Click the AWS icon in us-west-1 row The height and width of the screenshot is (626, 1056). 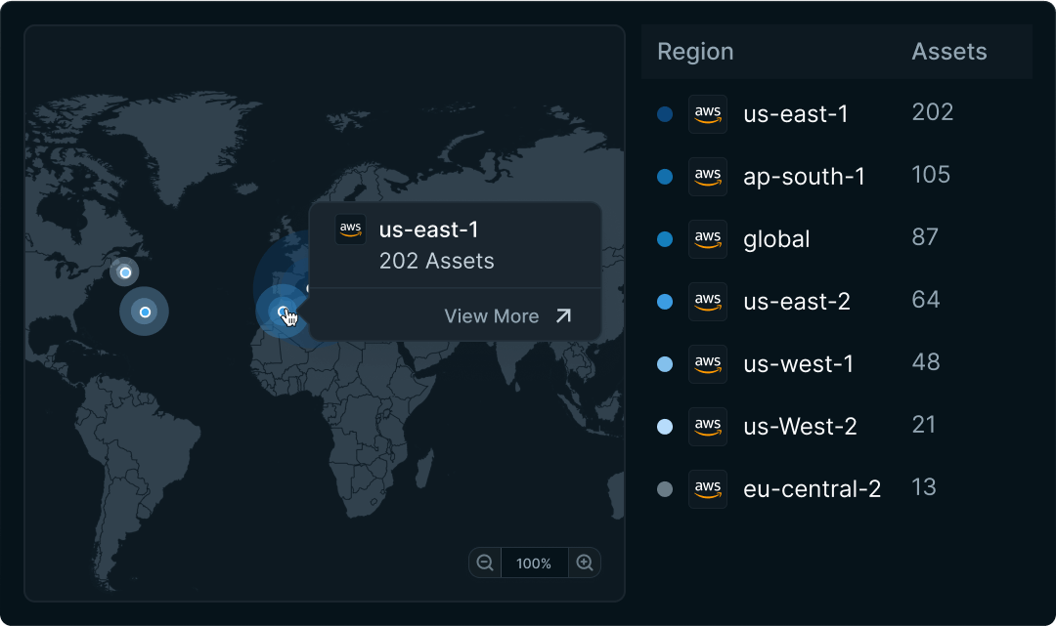click(708, 364)
